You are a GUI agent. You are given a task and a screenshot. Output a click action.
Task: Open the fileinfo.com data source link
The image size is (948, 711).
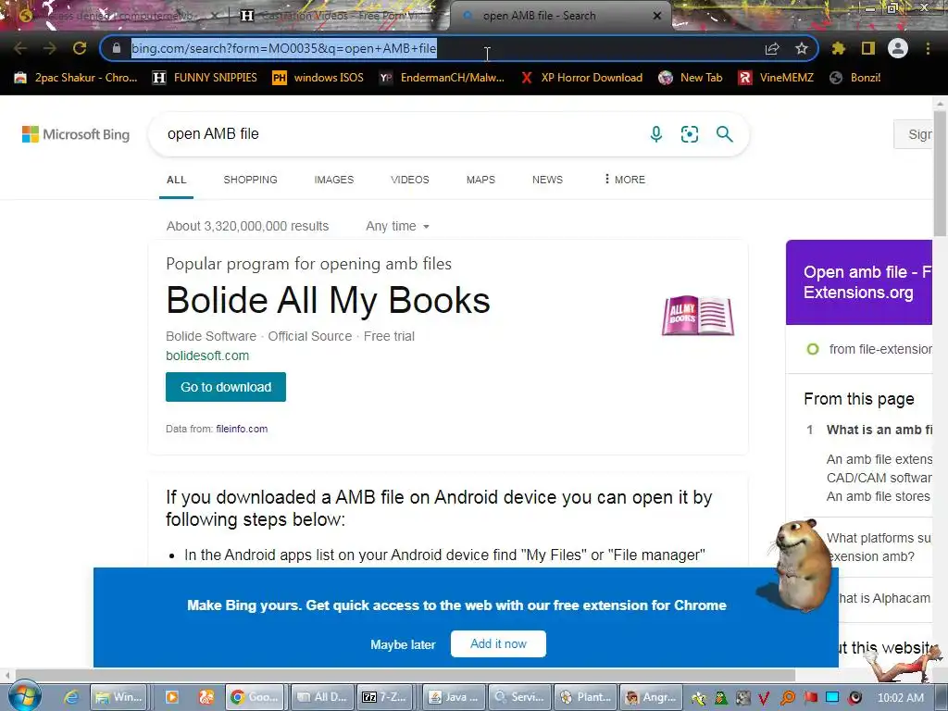tap(242, 429)
